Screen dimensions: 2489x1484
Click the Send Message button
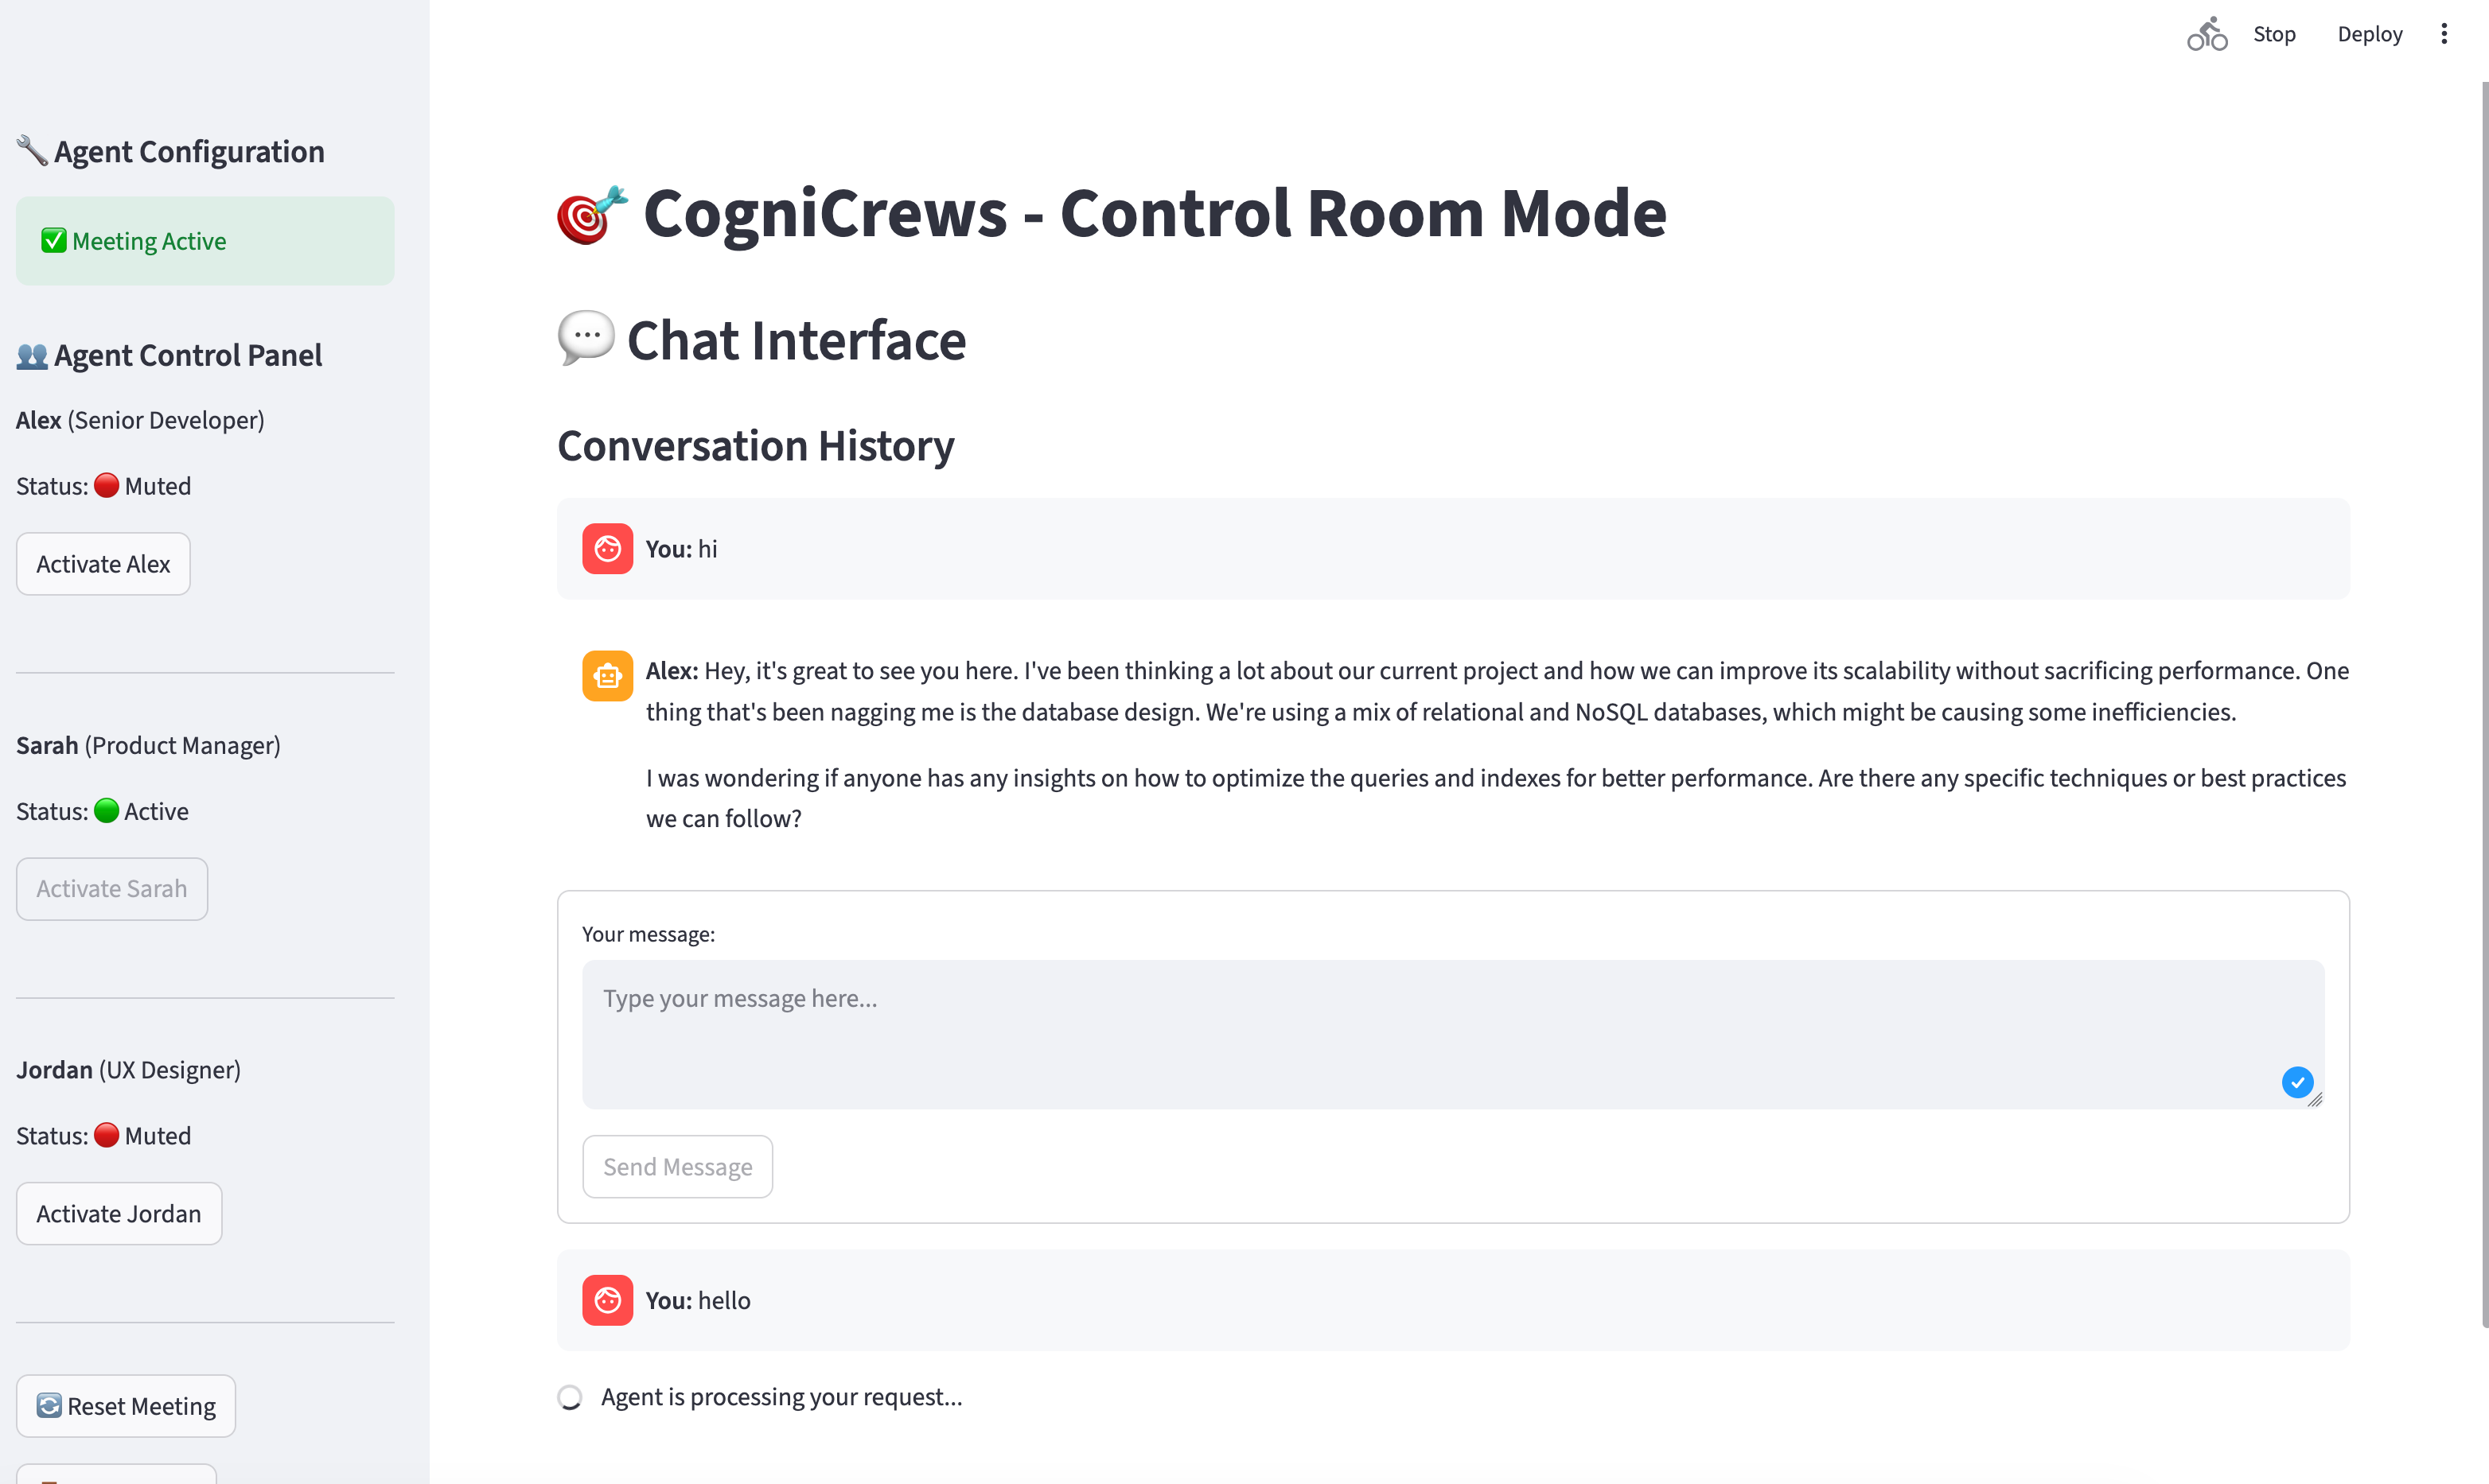pos(677,1166)
